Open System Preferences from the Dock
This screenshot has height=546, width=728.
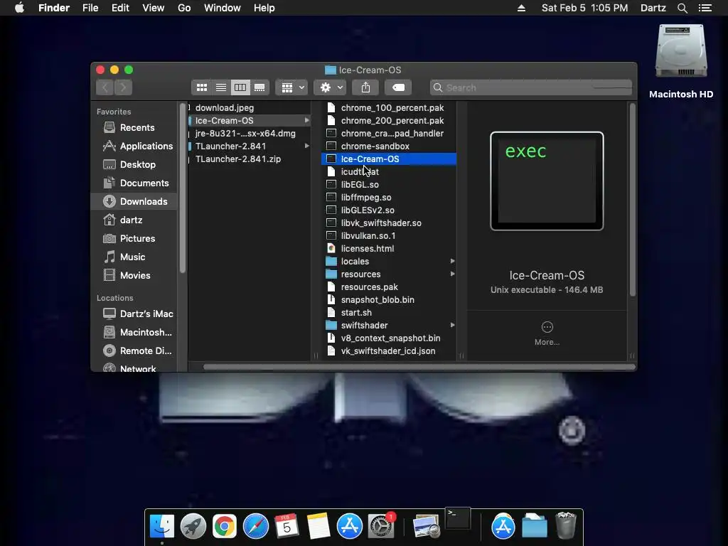pos(381,527)
